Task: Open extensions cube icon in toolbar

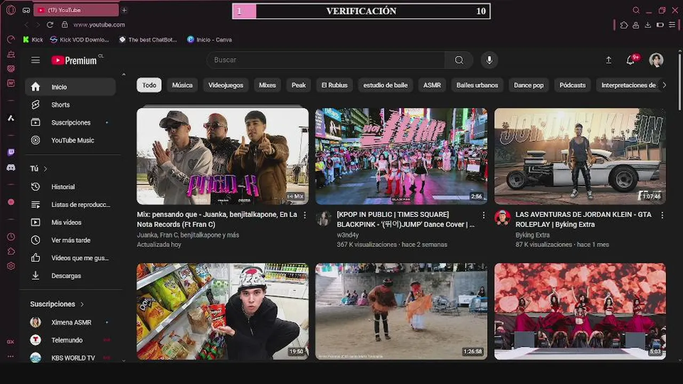Action: (624, 25)
